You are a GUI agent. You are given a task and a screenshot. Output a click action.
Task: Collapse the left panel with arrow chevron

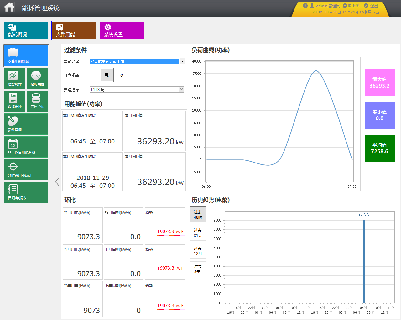[57, 182]
